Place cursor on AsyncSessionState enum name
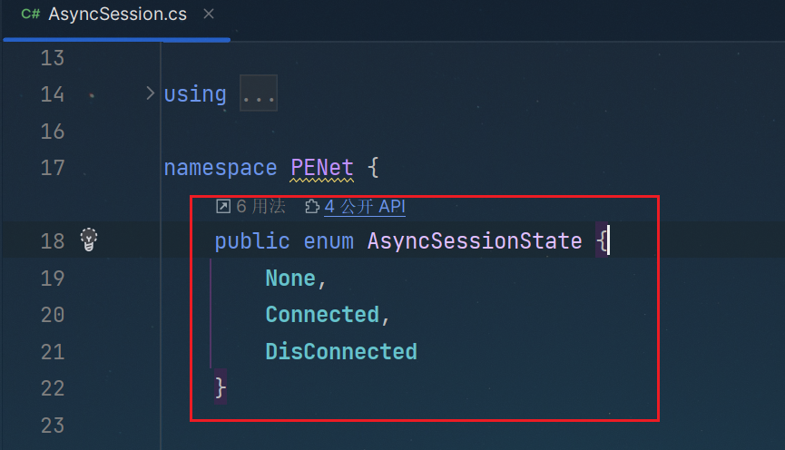The image size is (785, 450). point(474,240)
